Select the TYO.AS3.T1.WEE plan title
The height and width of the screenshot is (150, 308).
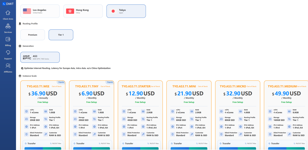[38, 86]
